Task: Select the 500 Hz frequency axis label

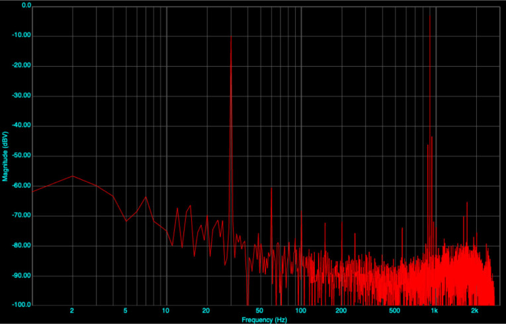Action: pos(394,311)
